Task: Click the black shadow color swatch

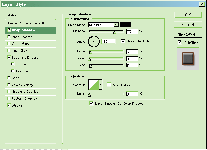Action: tap(125, 25)
